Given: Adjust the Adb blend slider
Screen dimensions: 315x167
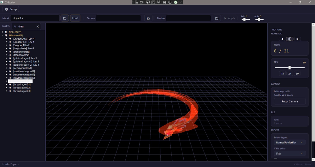Looking at the screenshot, I should click(259, 19).
